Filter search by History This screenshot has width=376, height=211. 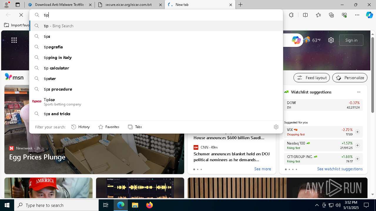pos(80,127)
